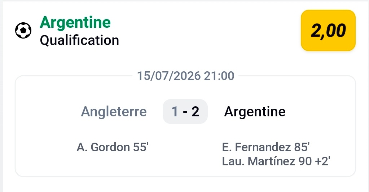Open the black Argentine team name
The height and width of the screenshot is (192, 369).
coord(255,112)
